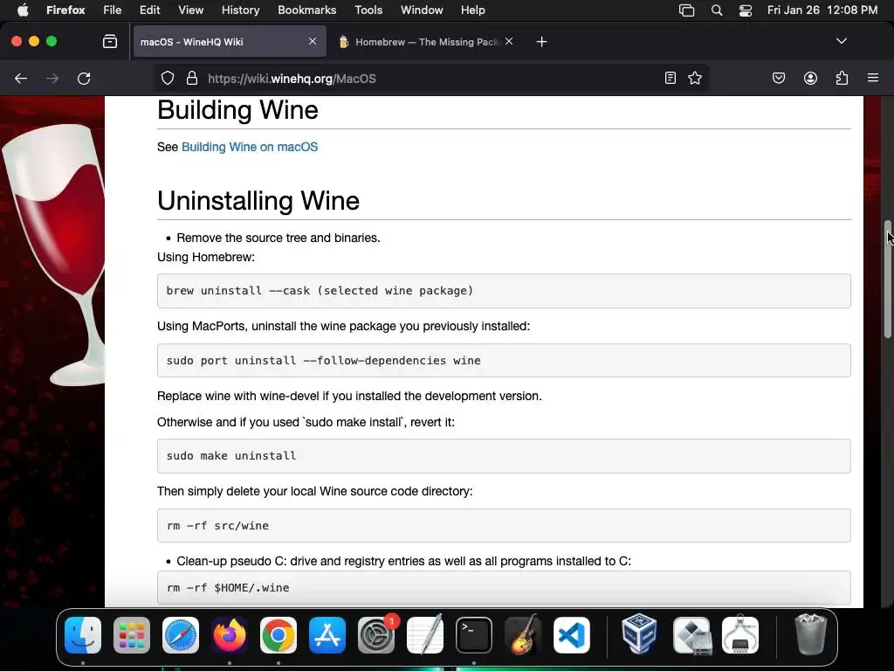
Task: Toggle reader view icon
Action: (x=670, y=78)
